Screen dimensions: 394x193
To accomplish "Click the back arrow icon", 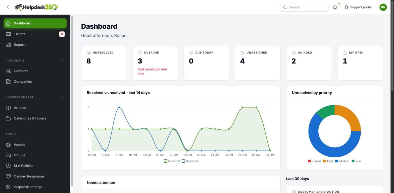I will pyautogui.click(x=8, y=7).
